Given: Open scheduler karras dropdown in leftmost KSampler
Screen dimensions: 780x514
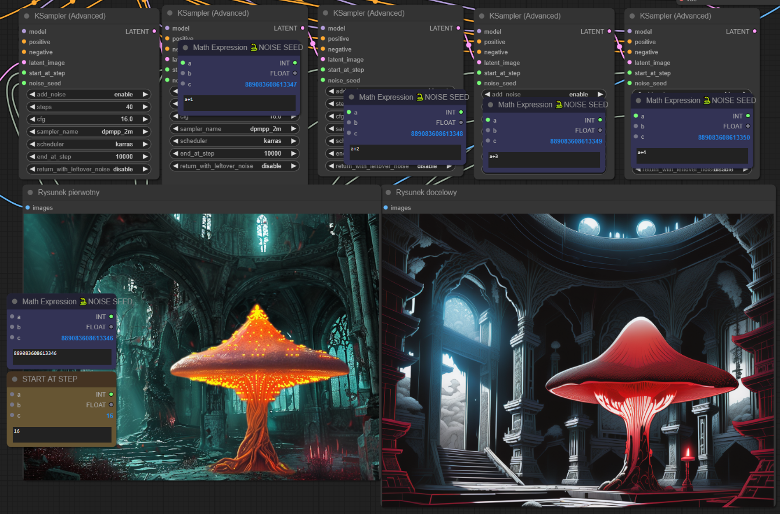Looking at the screenshot, I should pyautogui.click(x=89, y=144).
